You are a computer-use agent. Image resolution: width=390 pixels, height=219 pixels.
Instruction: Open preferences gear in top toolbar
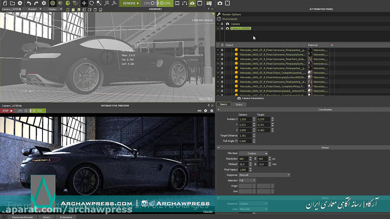[44, 3]
